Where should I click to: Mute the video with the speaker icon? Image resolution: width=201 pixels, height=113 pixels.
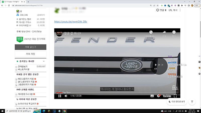click(66, 96)
